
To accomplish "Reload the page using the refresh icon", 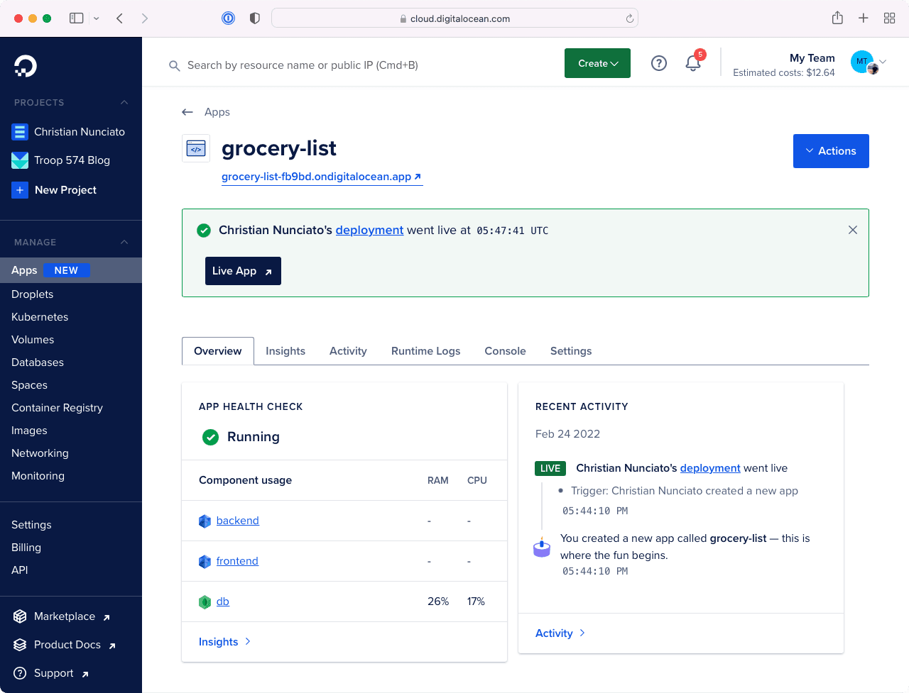I will click(629, 19).
